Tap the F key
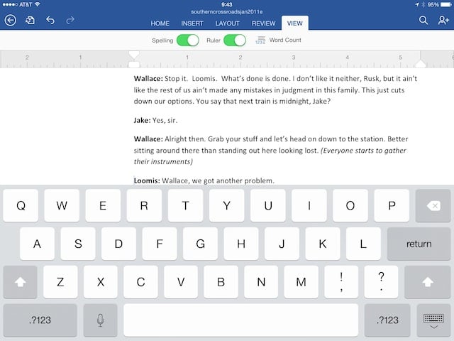The height and width of the screenshot is (341, 454). point(160,244)
